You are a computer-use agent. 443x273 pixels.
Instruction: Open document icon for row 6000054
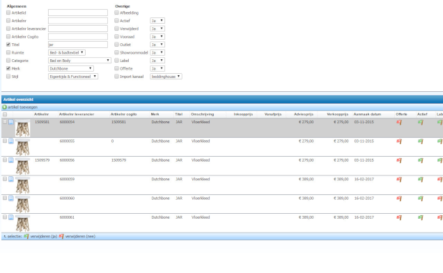(x=11, y=122)
